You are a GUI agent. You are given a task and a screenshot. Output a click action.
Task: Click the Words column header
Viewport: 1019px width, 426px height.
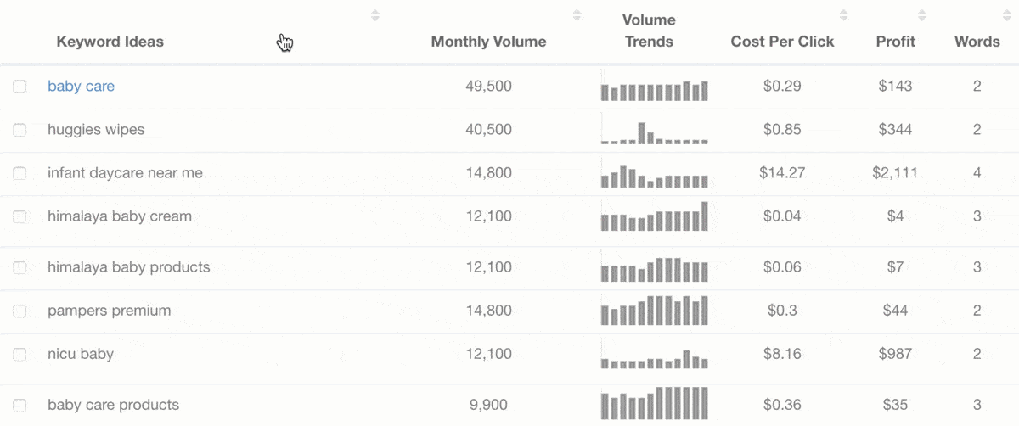(x=977, y=42)
